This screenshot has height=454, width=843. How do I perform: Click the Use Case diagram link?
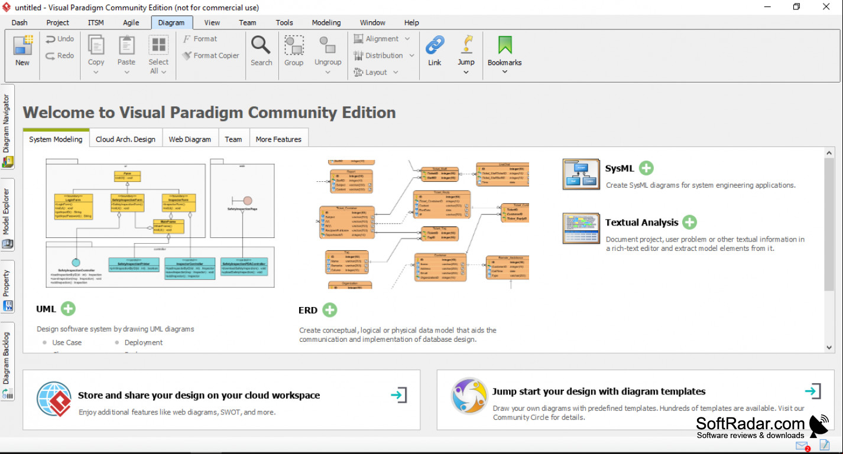[67, 342]
